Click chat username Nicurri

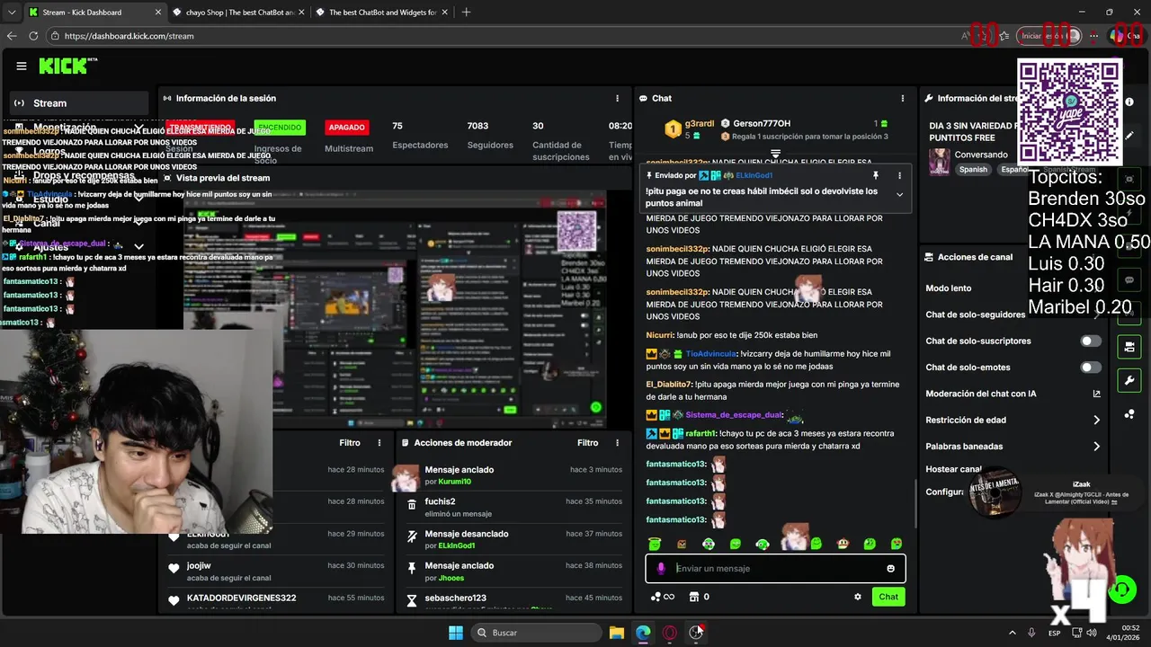[660, 335]
